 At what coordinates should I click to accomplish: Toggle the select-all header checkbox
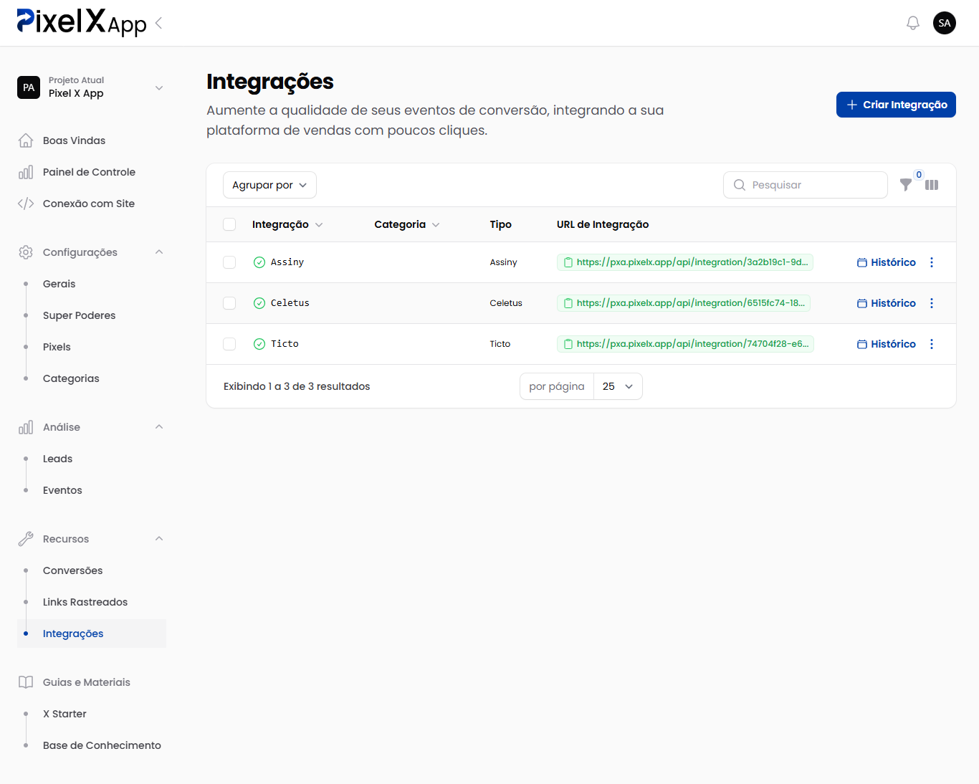click(x=229, y=224)
